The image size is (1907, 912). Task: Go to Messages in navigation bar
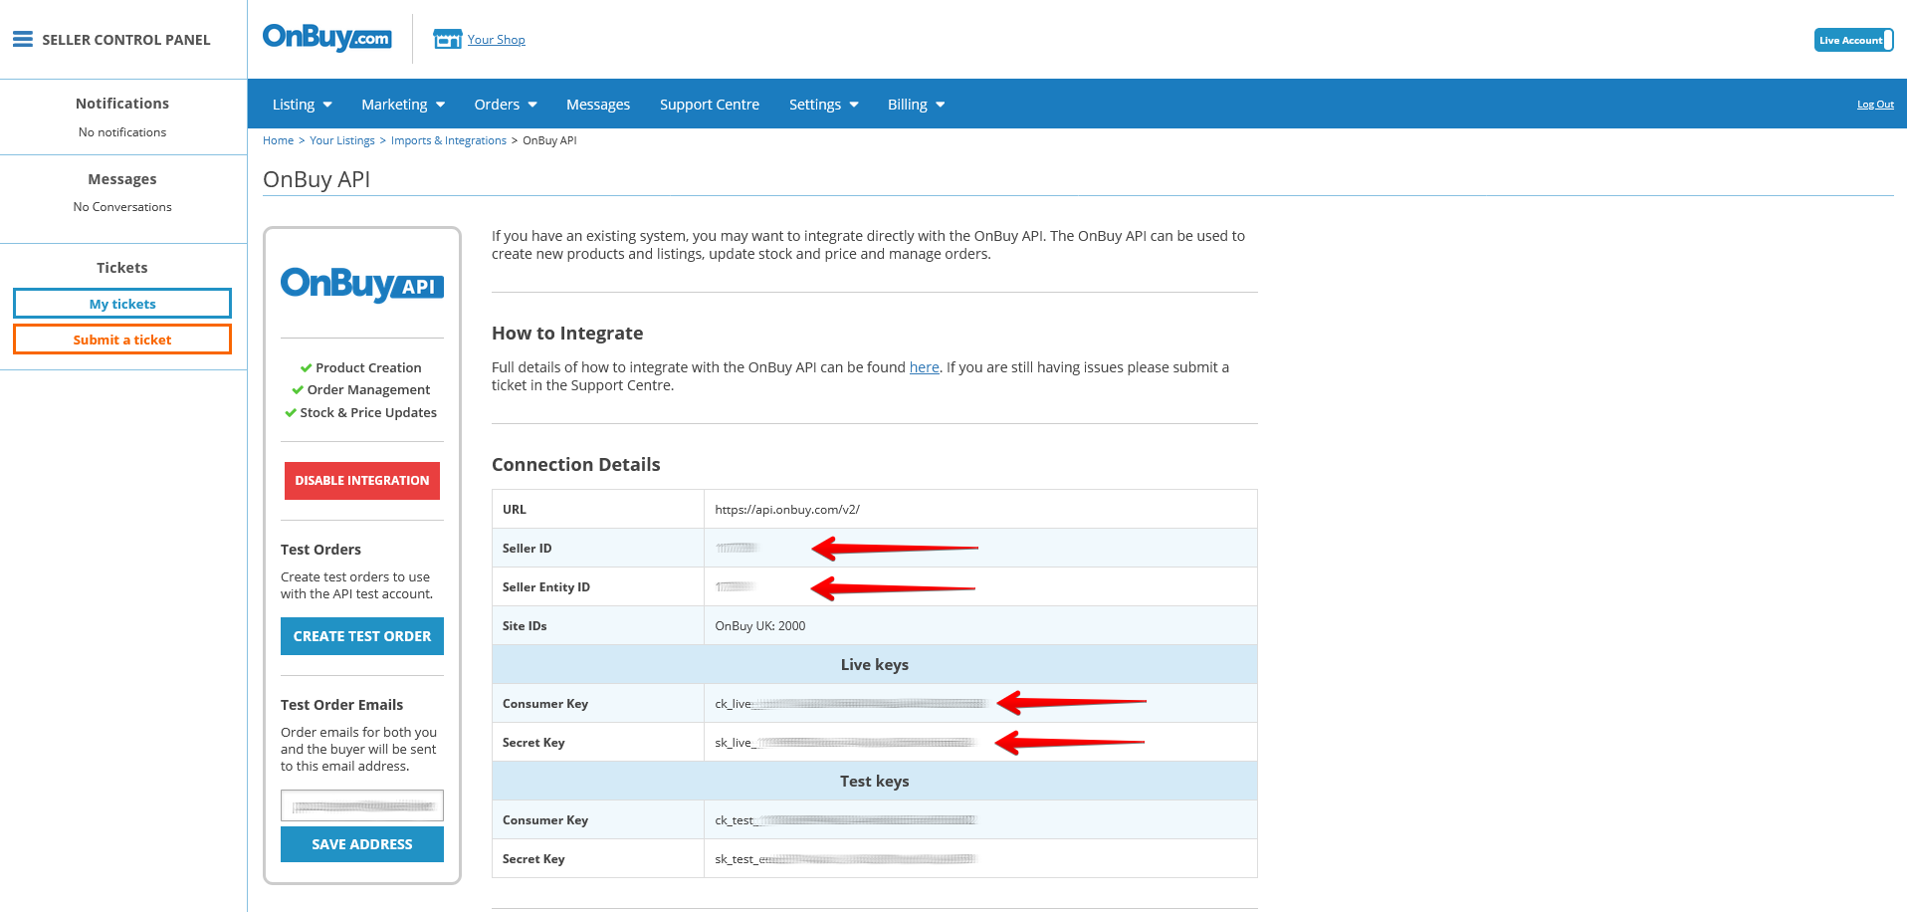pos(597,105)
